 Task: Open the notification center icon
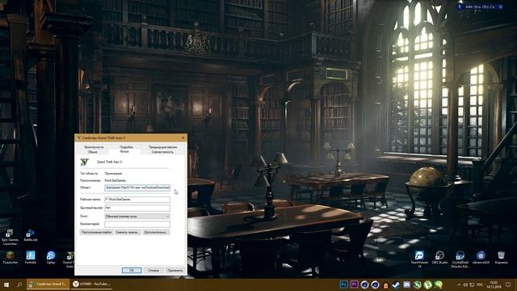coord(508,285)
